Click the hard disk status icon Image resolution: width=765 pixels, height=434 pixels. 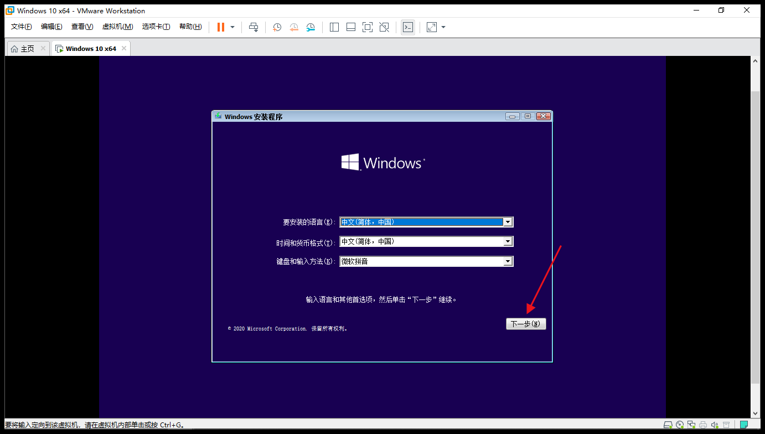[668, 425]
